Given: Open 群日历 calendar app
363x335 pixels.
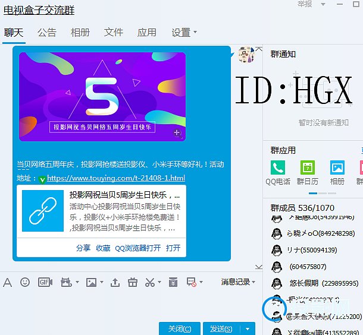Looking at the screenshot, I should click(307, 168).
